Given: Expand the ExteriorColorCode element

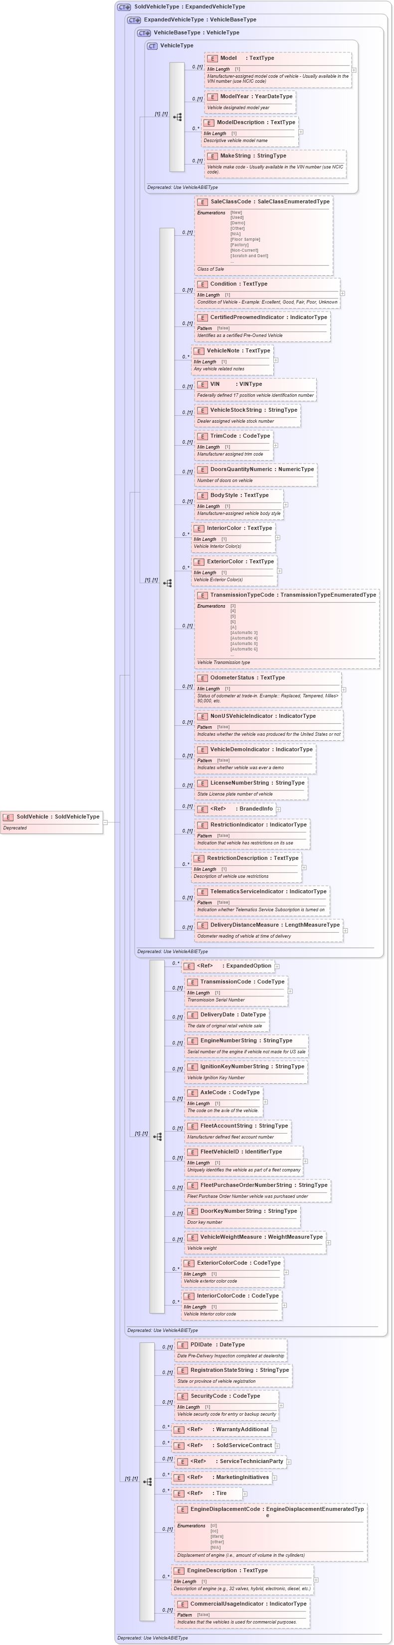Looking at the screenshot, I should [x=287, y=1272].
